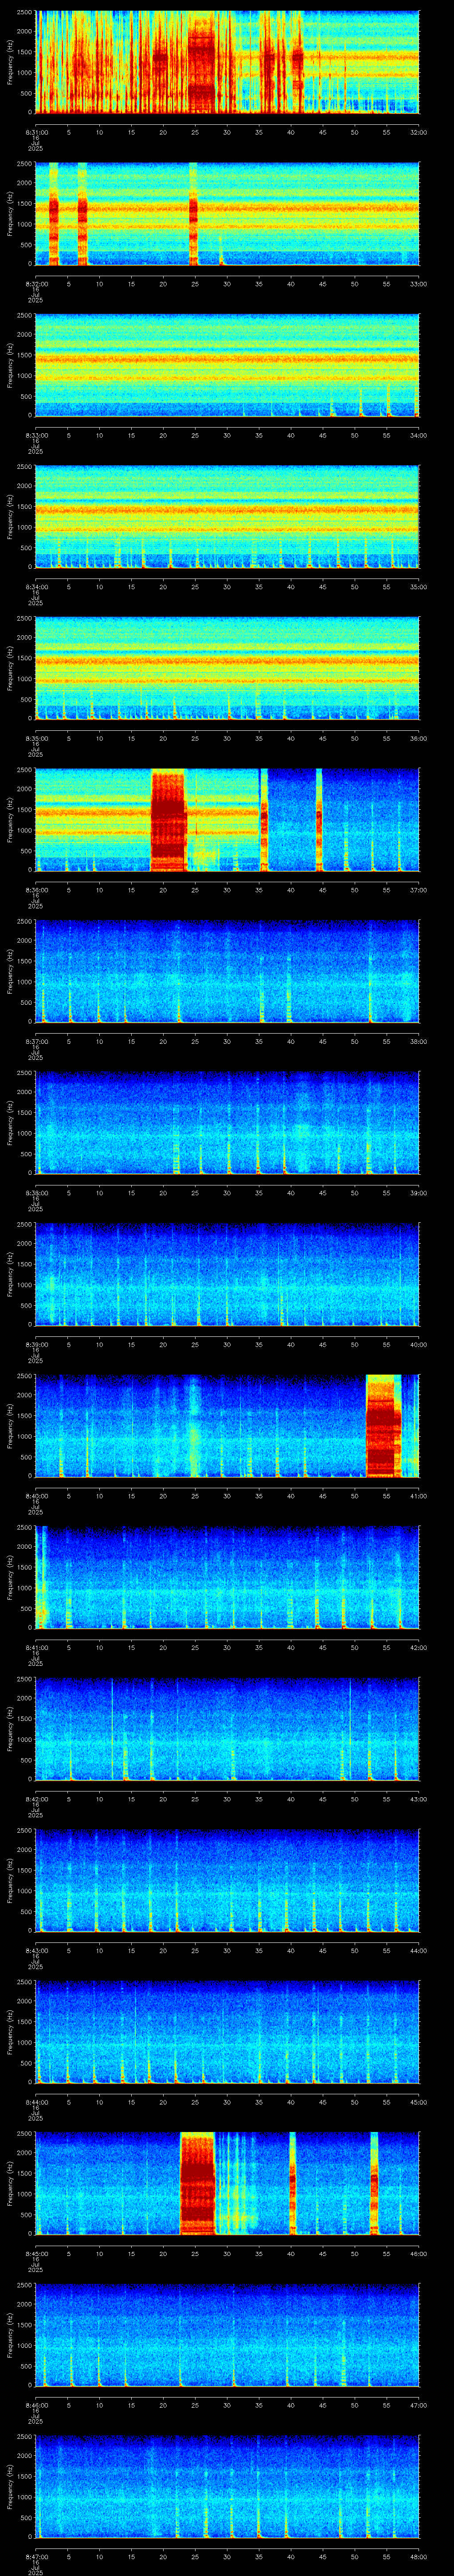The height and width of the screenshot is (2576, 454).
Task: Click the red burst near 52 s in the 8:40:00 spectrogram
Action: pos(383,1426)
